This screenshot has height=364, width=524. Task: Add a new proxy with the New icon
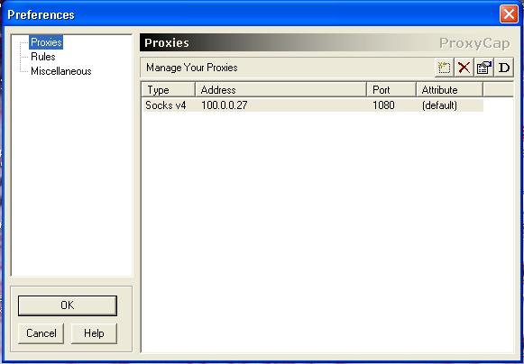[444, 68]
